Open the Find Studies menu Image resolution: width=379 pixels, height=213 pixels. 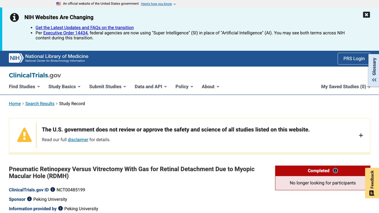click(24, 87)
